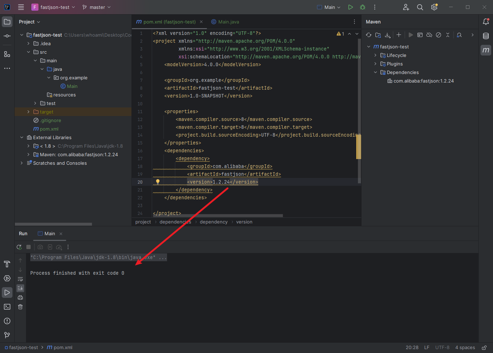Switch to the Main.java editor tab
Image resolution: width=493 pixels, height=353 pixels.
[x=225, y=22]
